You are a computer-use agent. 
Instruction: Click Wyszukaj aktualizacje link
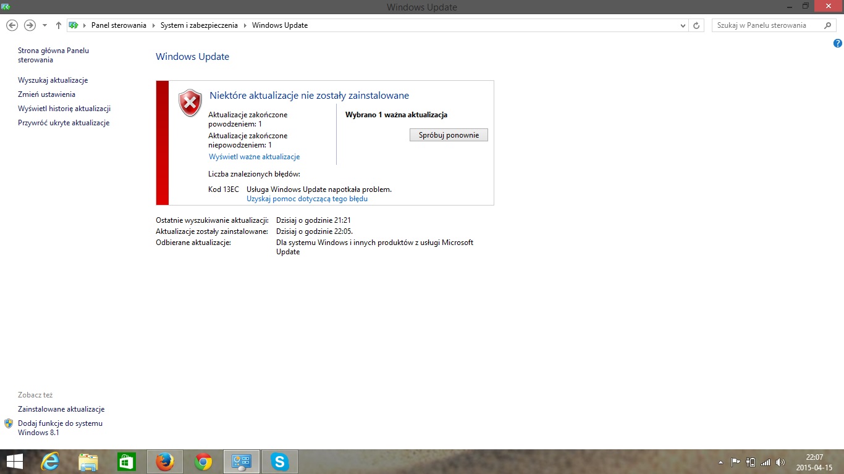pos(53,80)
